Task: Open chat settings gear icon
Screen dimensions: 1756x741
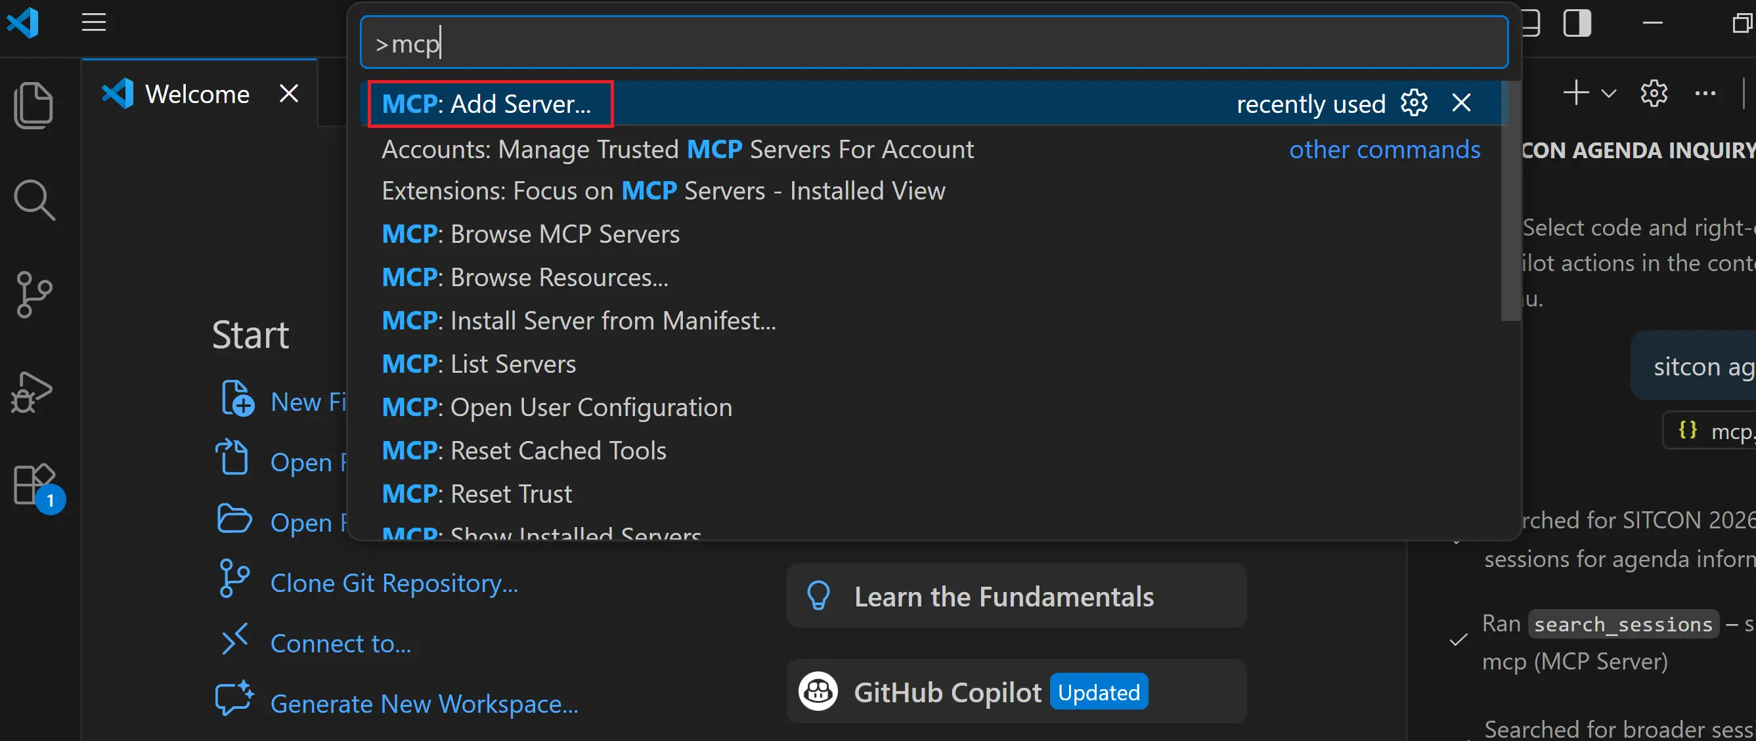Action: click(x=1654, y=93)
